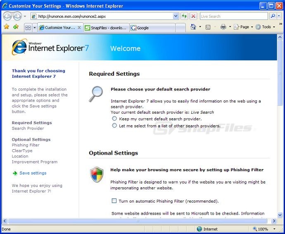Click the vertical scrollbar thumb

tap(280, 73)
